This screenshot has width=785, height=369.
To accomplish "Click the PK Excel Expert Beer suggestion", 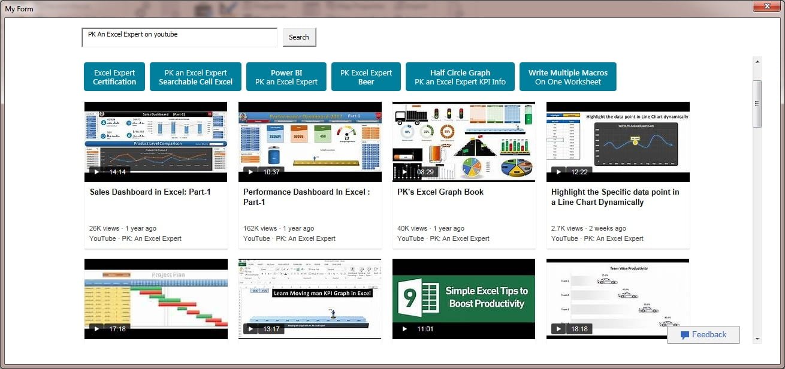I will 366,77.
